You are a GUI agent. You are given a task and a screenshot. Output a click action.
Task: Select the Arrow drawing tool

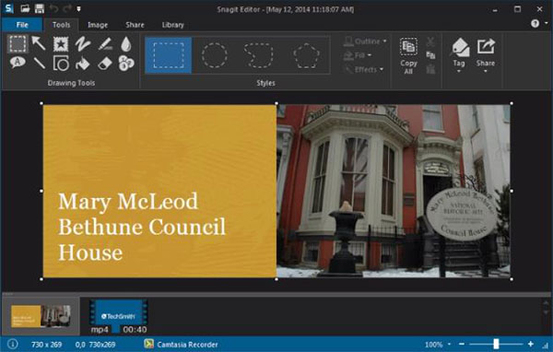click(x=39, y=43)
